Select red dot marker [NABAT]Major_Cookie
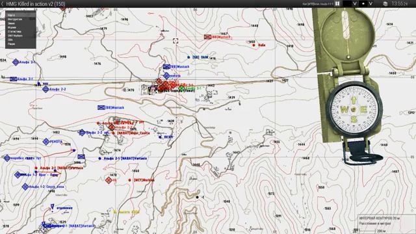The width and height of the screenshot is (416, 234). [x=113, y=133]
